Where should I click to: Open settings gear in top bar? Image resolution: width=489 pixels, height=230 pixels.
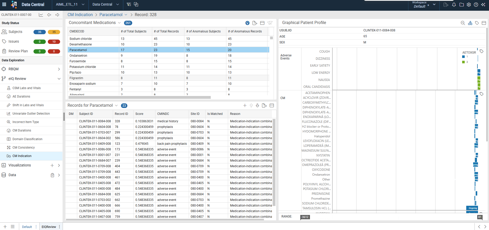pyautogui.click(x=469, y=5)
